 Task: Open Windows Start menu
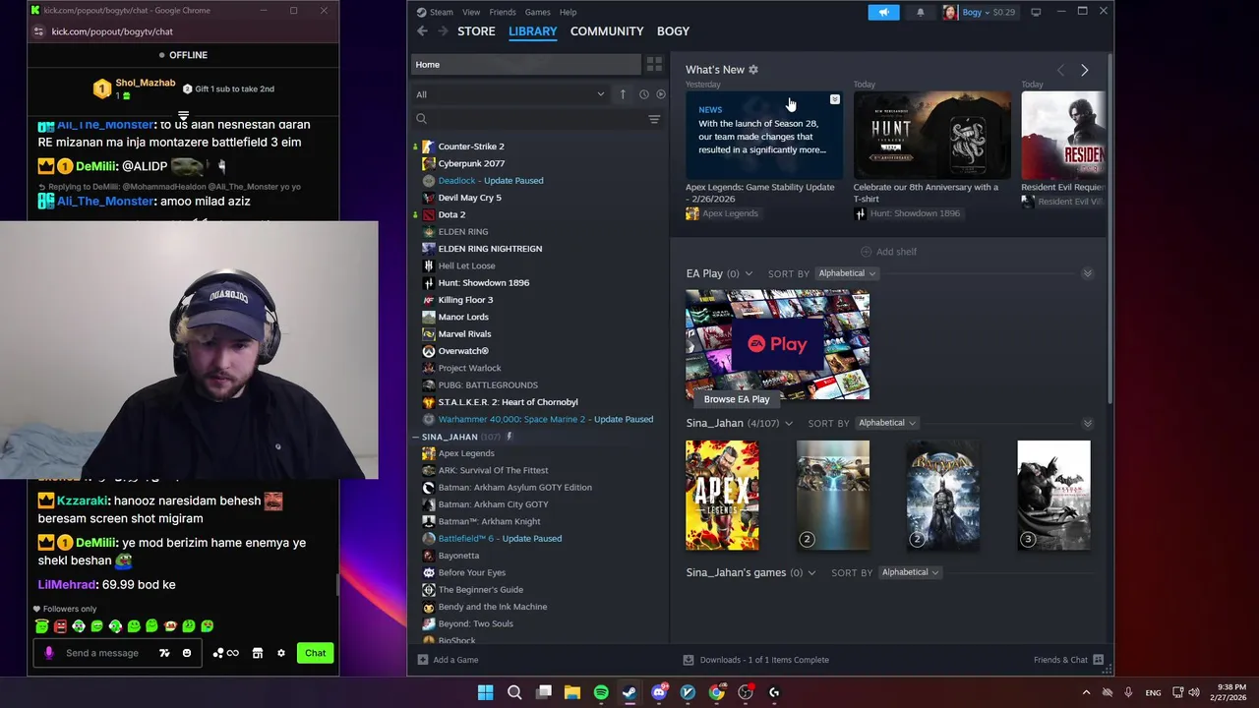tap(485, 692)
